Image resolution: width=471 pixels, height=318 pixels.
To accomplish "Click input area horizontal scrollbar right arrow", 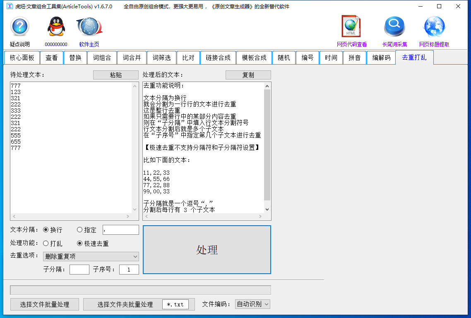I will click(128, 217).
